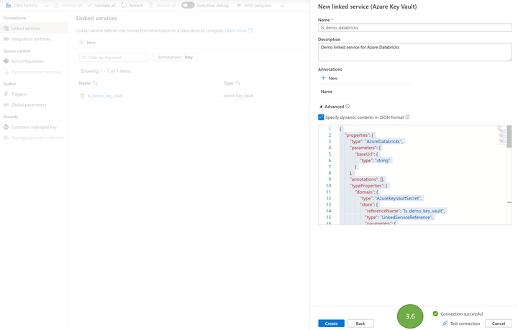Click Test connection
Viewport: 518px width, 330px height.
tap(465, 324)
